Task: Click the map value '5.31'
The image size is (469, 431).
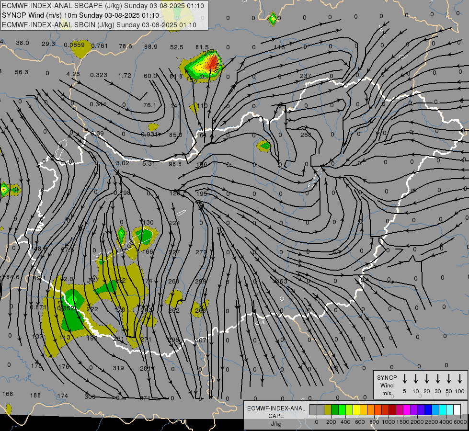Action: [149, 164]
